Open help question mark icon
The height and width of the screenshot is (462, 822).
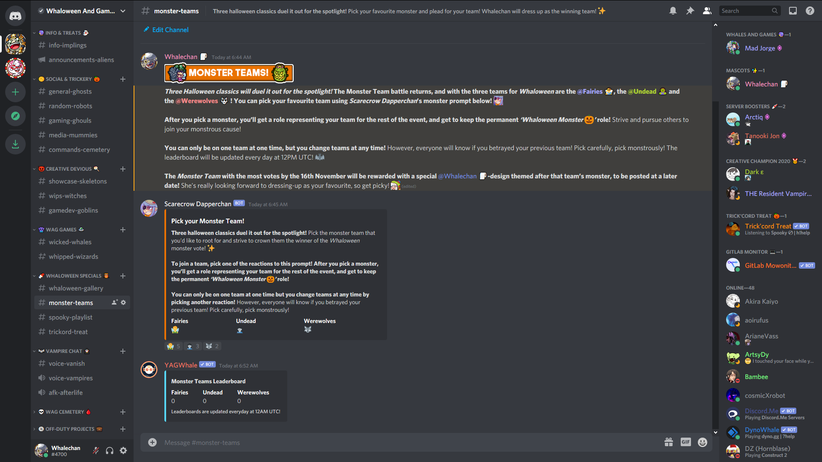810,11
